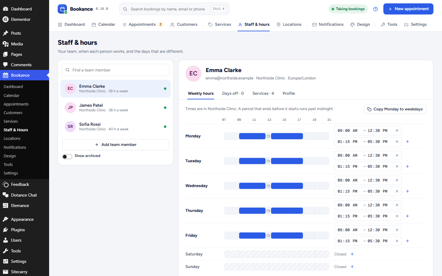Toggle Show archived switch
The height and width of the screenshot is (276, 442).
[67, 156]
